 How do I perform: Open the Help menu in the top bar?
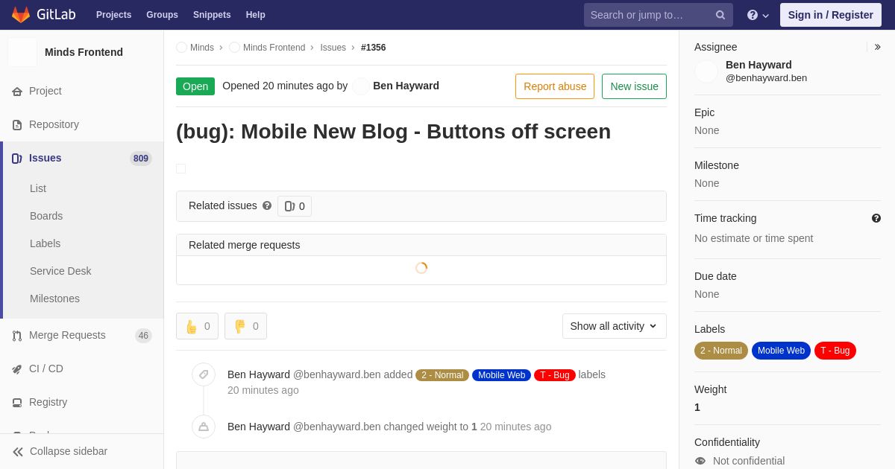(256, 15)
